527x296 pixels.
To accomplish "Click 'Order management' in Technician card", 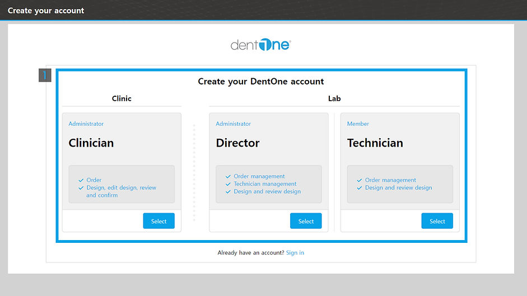I will (390, 180).
